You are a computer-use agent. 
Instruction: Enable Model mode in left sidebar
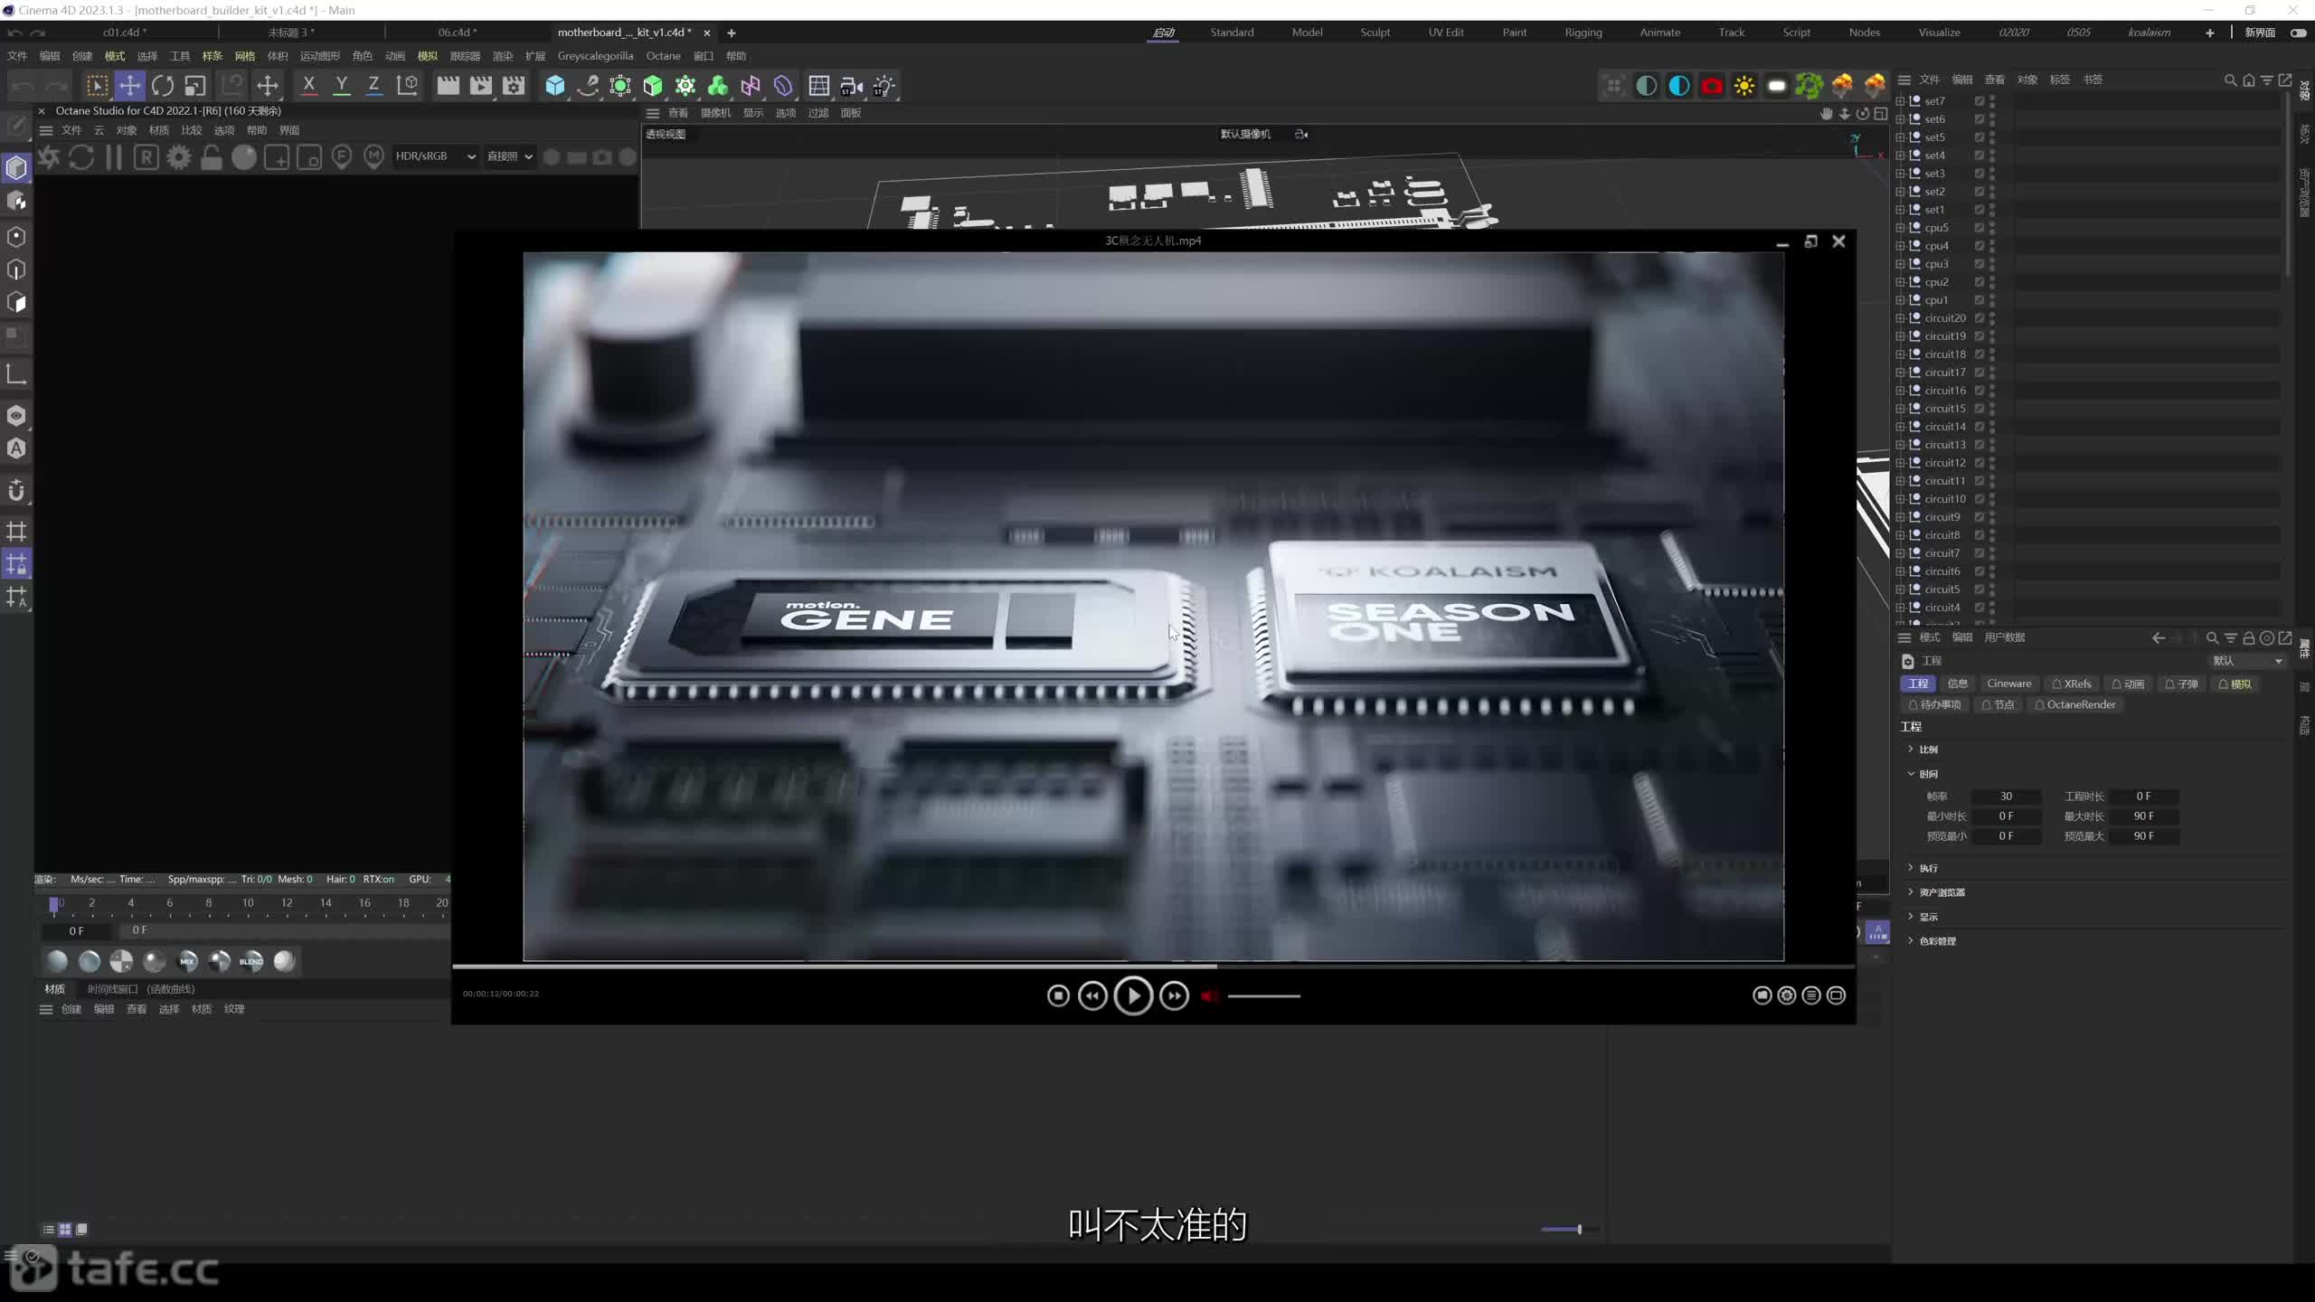coord(16,168)
